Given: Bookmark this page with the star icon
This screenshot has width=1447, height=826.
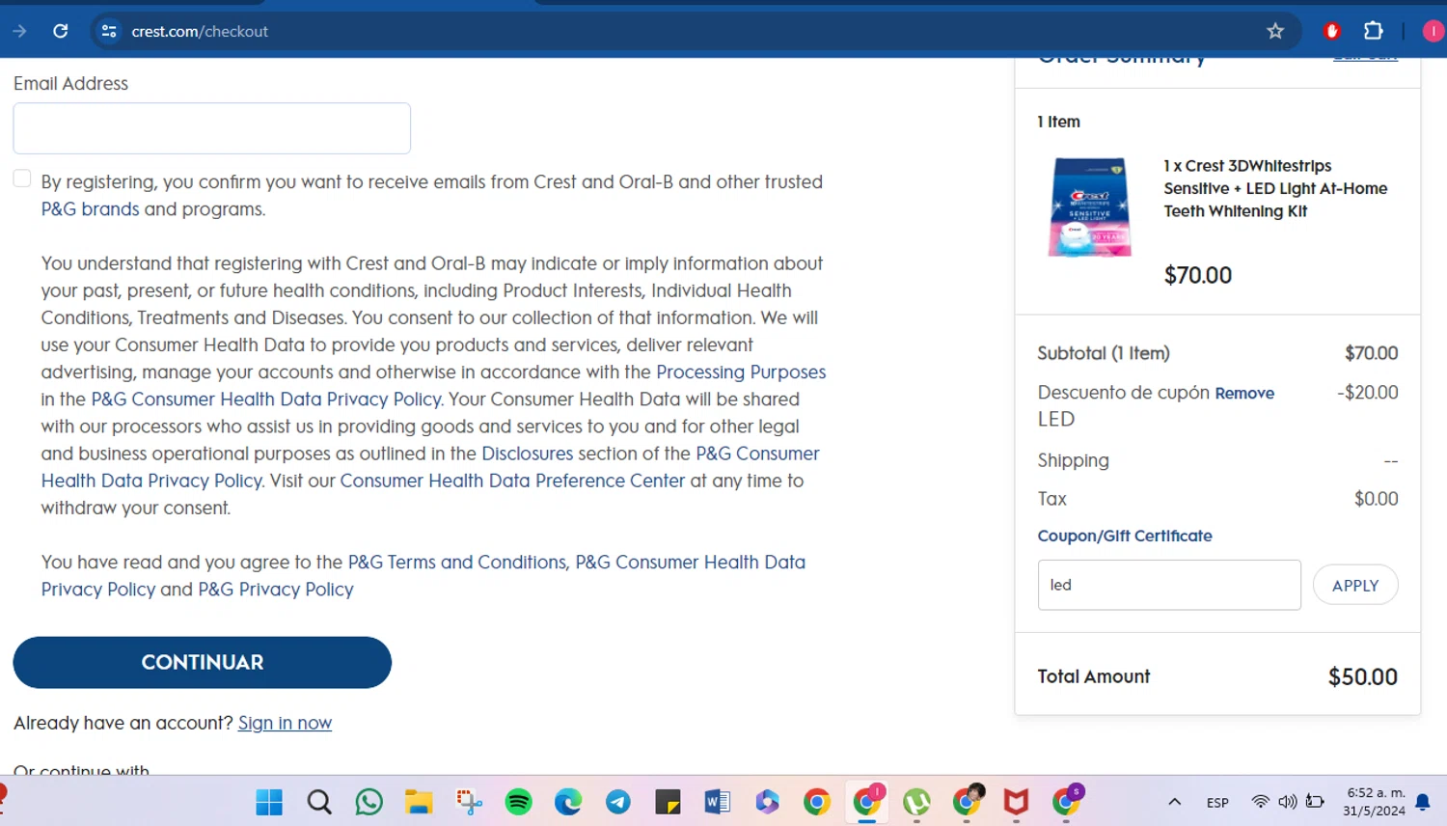Looking at the screenshot, I should 1275,31.
